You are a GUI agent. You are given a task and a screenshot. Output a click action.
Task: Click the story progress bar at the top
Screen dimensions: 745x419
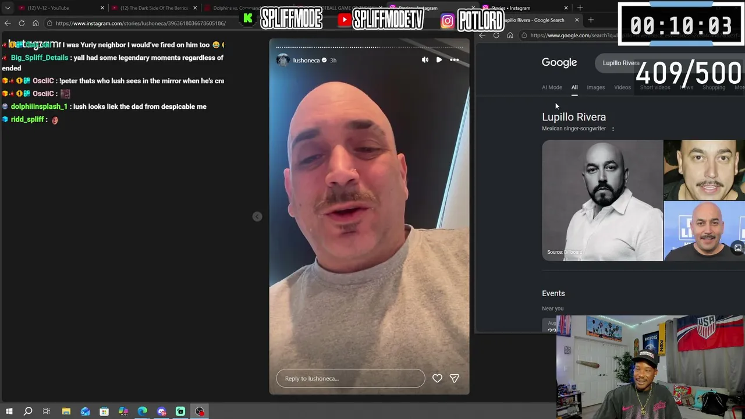pyautogui.click(x=369, y=47)
